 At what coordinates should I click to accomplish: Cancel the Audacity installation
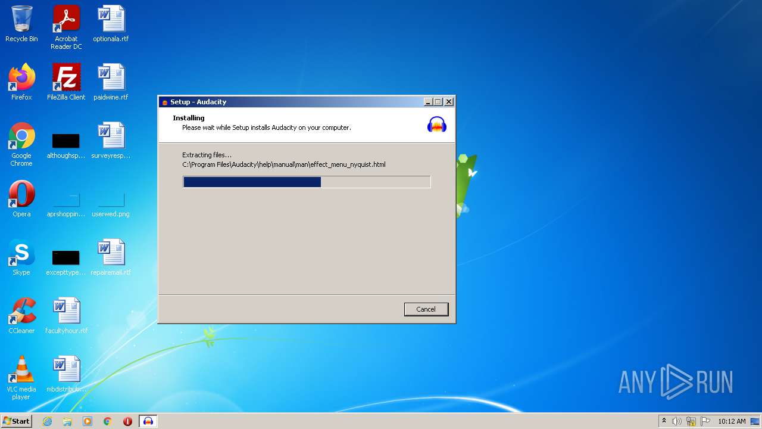point(426,309)
